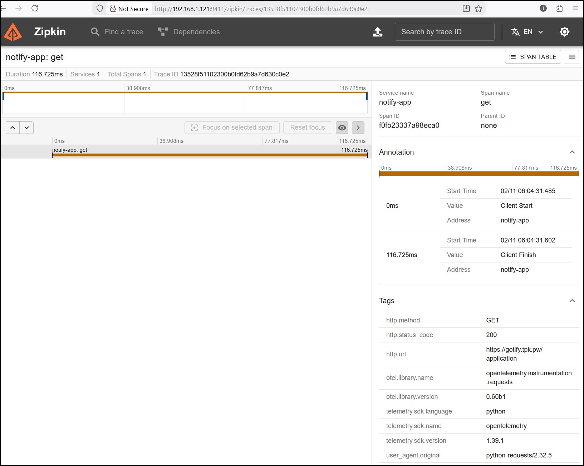This screenshot has width=584, height=466.
Task: Open settings via the gear icon
Action: [x=564, y=32]
